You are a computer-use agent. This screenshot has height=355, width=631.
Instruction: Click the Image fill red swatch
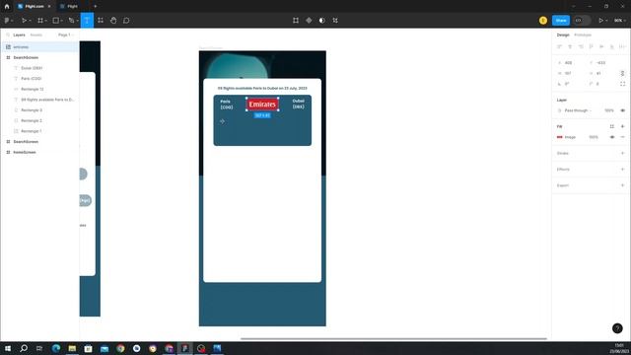click(x=559, y=137)
